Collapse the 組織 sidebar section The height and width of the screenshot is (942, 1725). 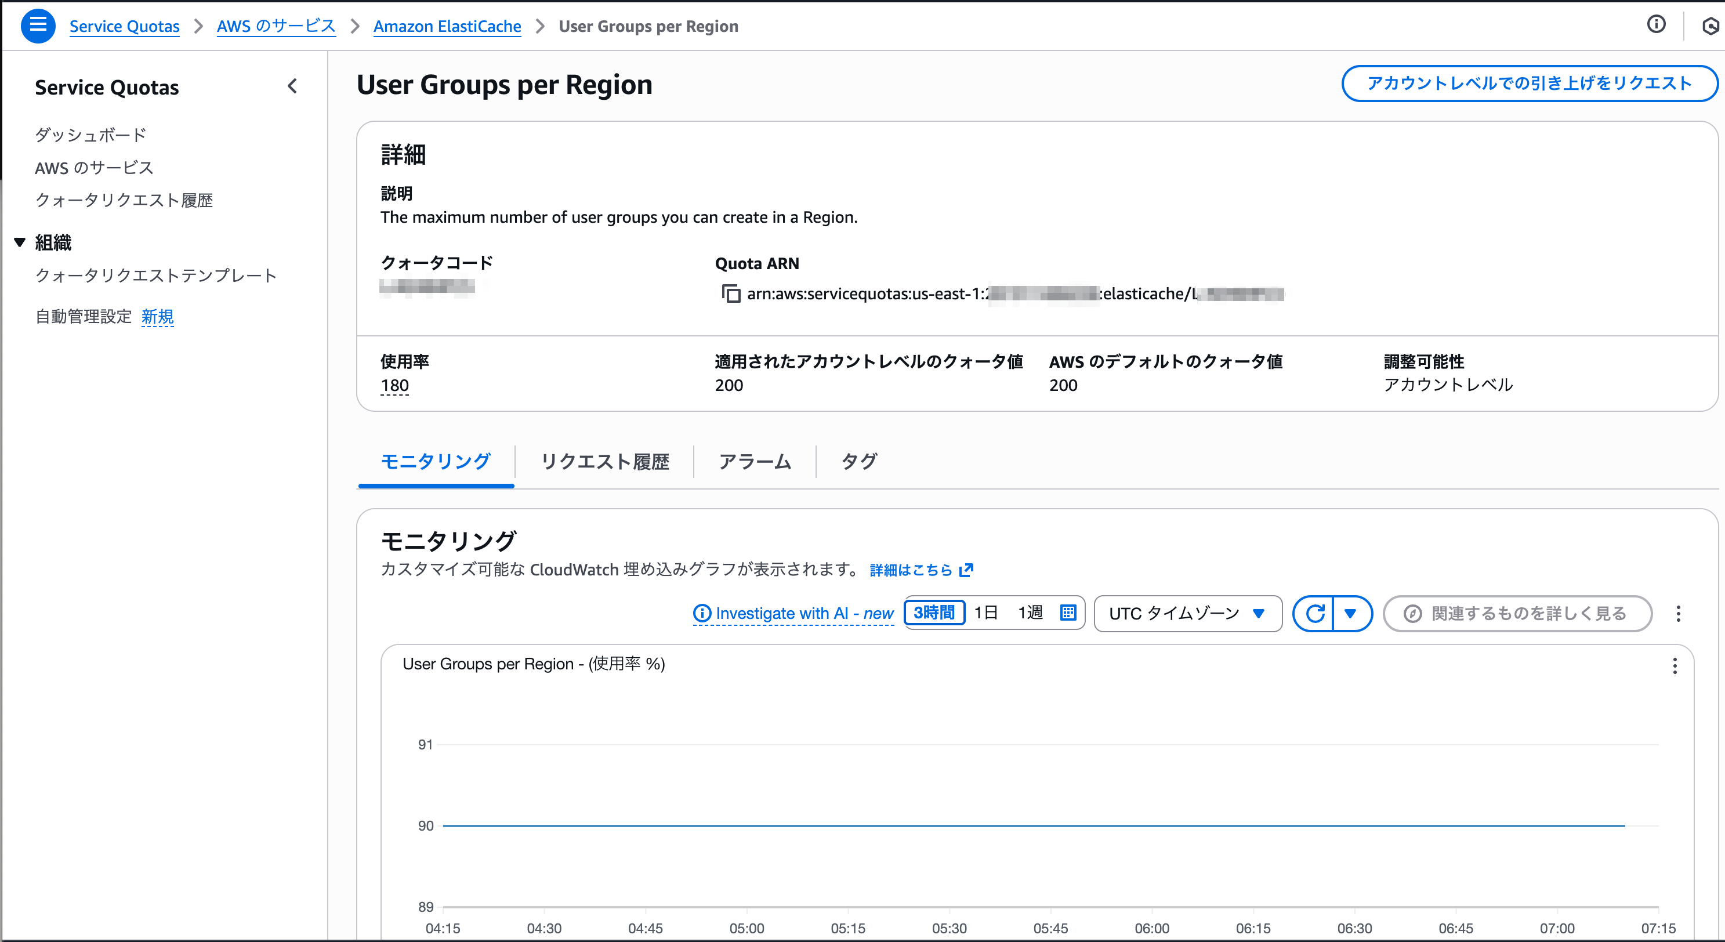(x=20, y=242)
